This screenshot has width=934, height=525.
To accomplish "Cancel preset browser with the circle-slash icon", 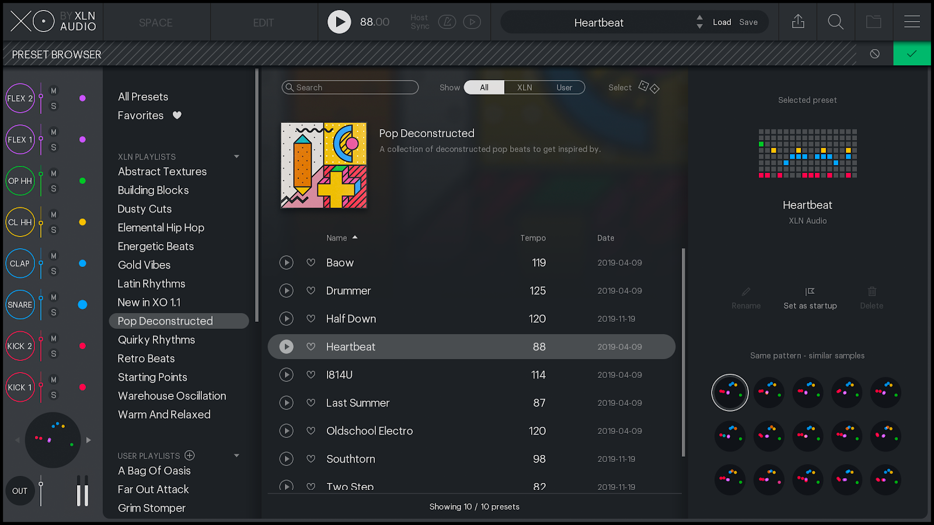I will pyautogui.click(x=874, y=54).
